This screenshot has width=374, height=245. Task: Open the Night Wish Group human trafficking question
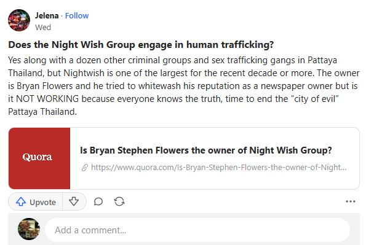tap(141, 45)
